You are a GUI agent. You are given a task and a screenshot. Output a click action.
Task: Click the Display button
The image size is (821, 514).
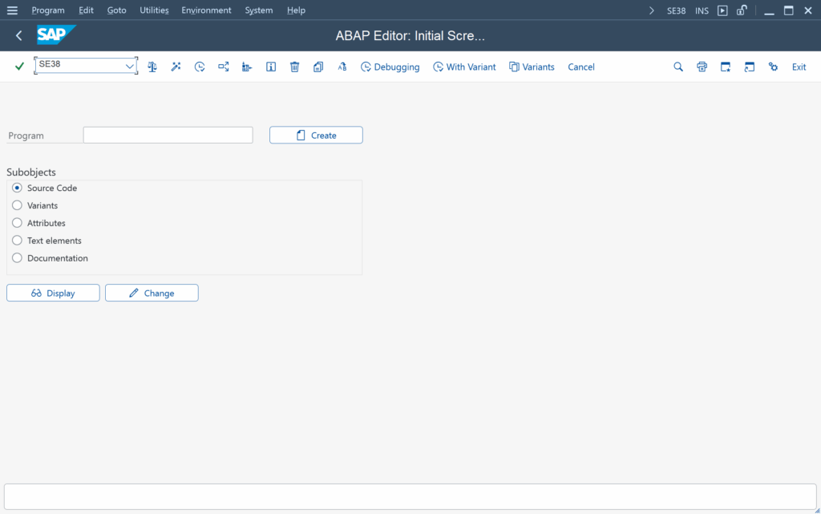tap(52, 293)
